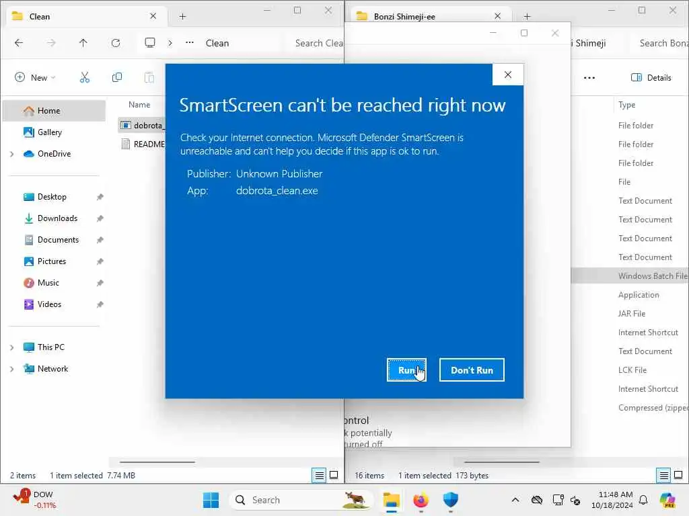This screenshot has width=689, height=516.
Task: Switch Clean window to details view
Action: [x=320, y=475]
